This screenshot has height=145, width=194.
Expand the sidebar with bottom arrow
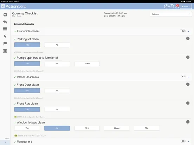click(x=5, y=142)
